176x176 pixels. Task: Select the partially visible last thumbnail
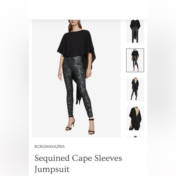point(135,137)
